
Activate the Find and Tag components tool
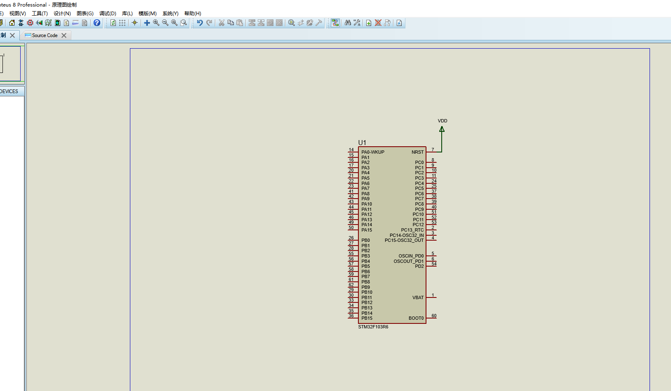(348, 23)
